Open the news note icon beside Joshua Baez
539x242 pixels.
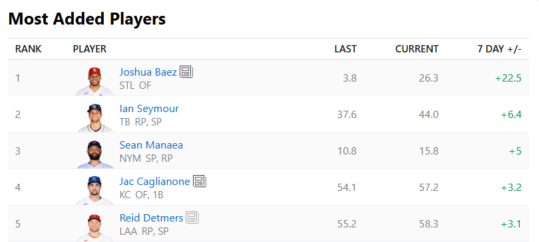tap(186, 72)
